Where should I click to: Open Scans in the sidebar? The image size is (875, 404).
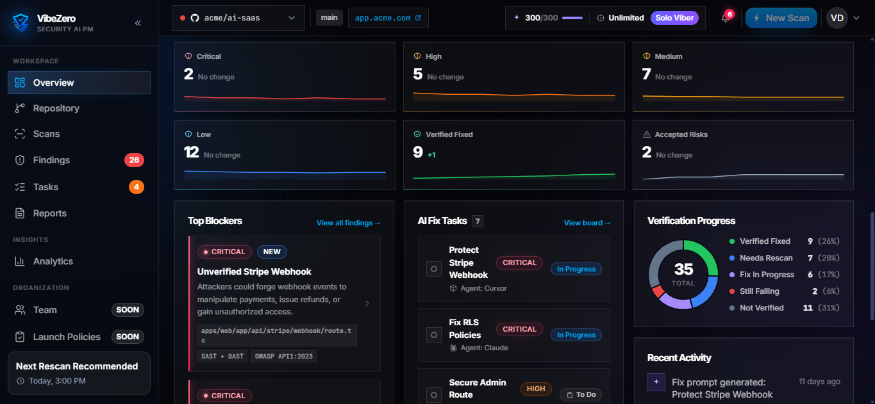pos(79,134)
